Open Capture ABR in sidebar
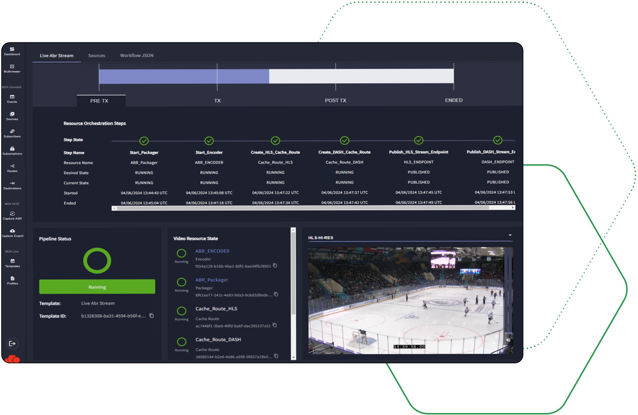The height and width of the screenshot is (415, 638). [x=12, y=215]
